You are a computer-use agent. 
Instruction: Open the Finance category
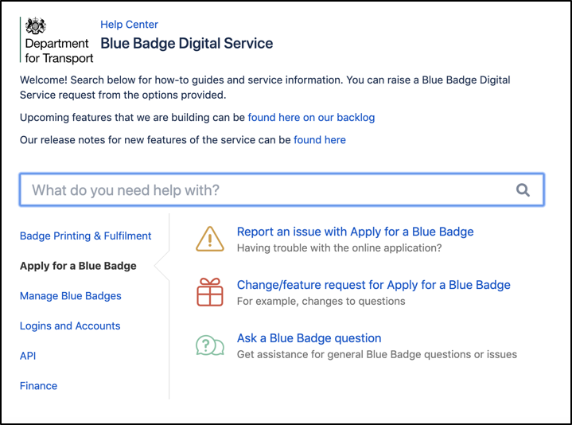[x=38, y=386]
